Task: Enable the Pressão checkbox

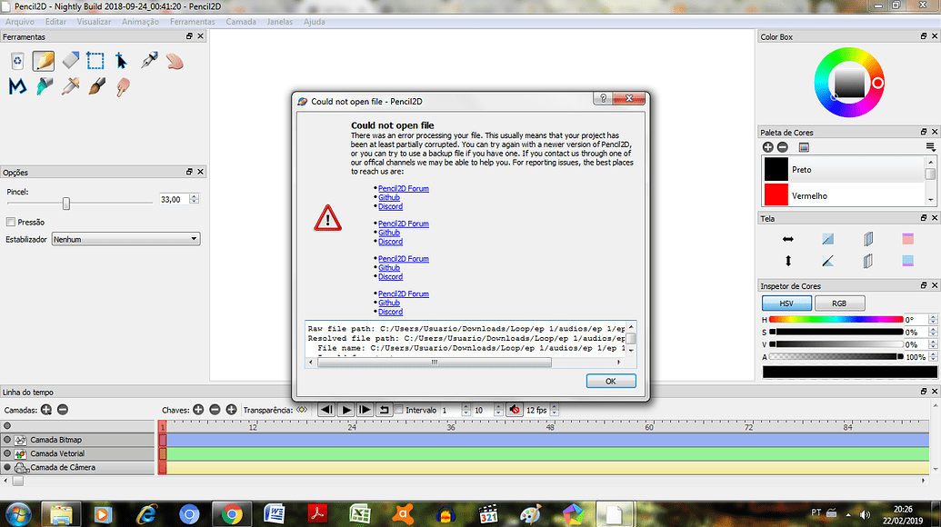Action: [x=11, y=222]
